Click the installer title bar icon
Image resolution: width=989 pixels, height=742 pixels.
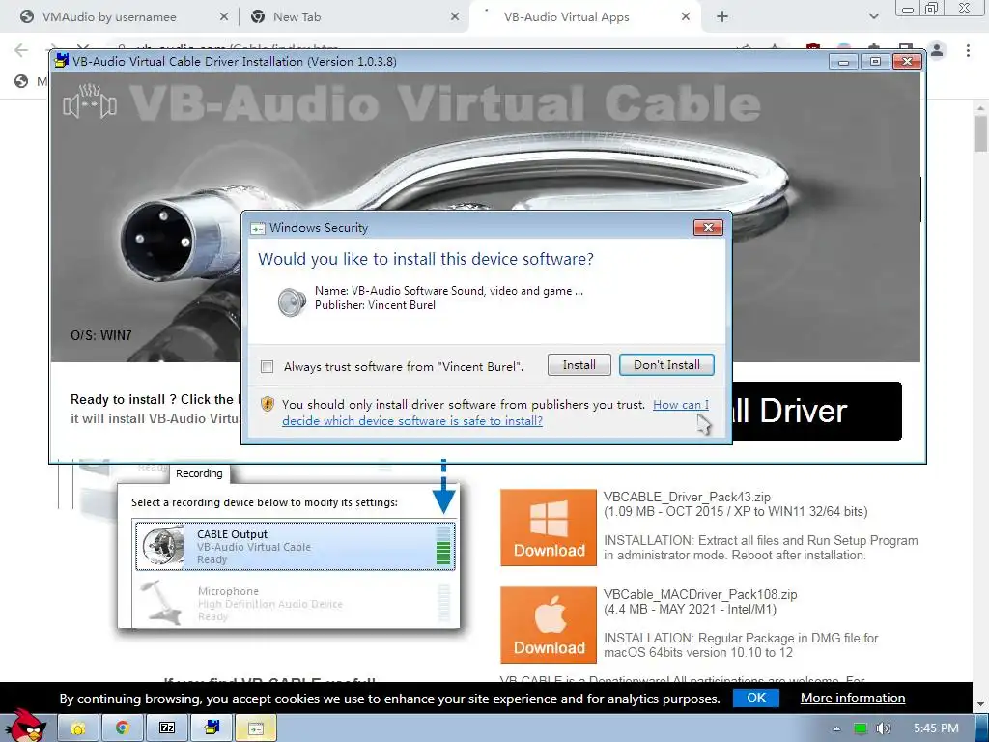61,61
